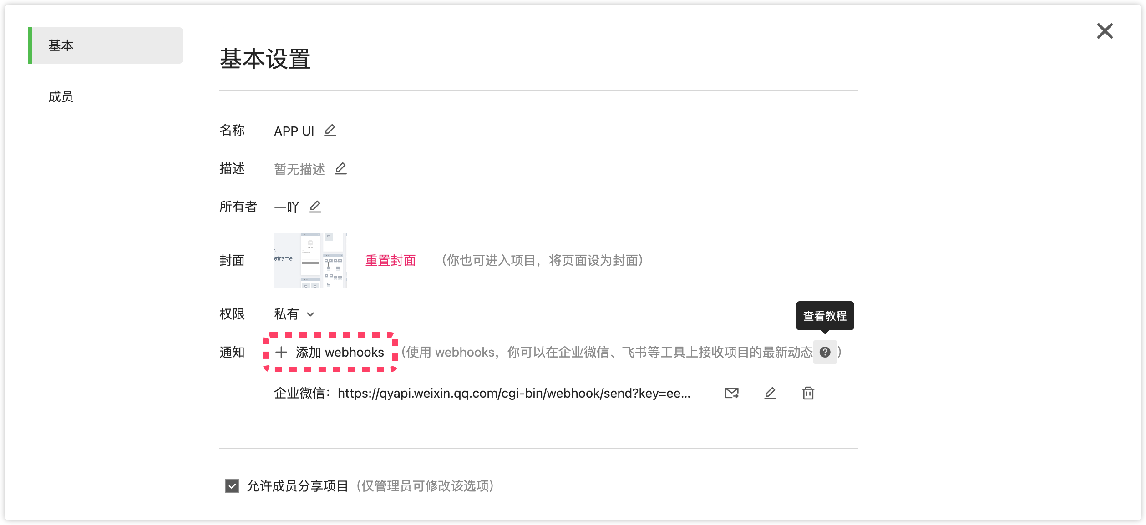Edit the 企业微信 webhook entry
1146x525 pixels.
click(770, 393)
